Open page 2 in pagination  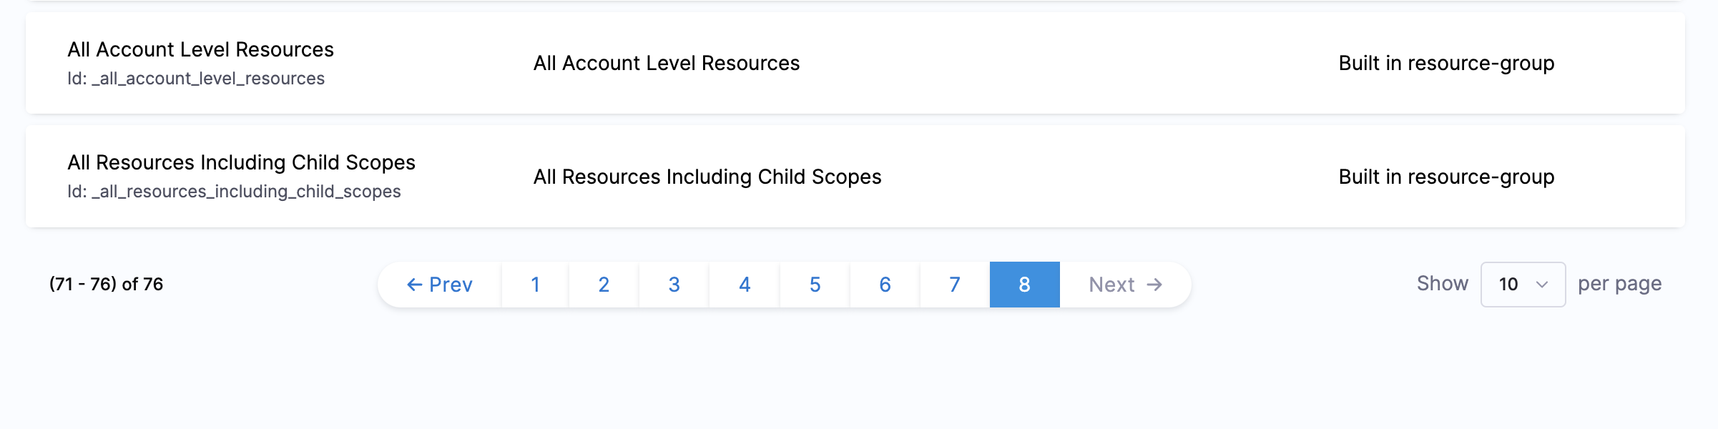(x=604, y=285)
